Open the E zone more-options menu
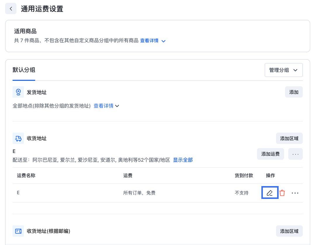Screen dimensions: 316x245 (x=295, y=154)
